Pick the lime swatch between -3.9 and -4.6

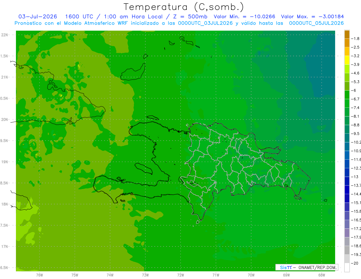(x=347, y=69)
